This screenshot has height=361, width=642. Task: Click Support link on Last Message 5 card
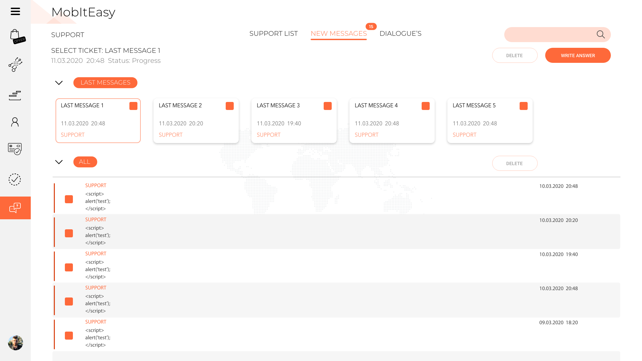[464, 135]
